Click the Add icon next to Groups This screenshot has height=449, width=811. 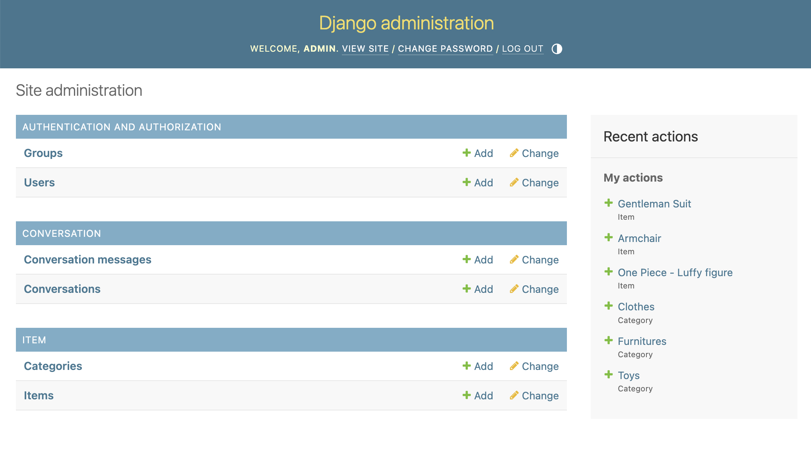click(x=466, y=153)
